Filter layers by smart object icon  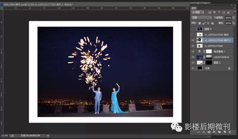point(228,12)
